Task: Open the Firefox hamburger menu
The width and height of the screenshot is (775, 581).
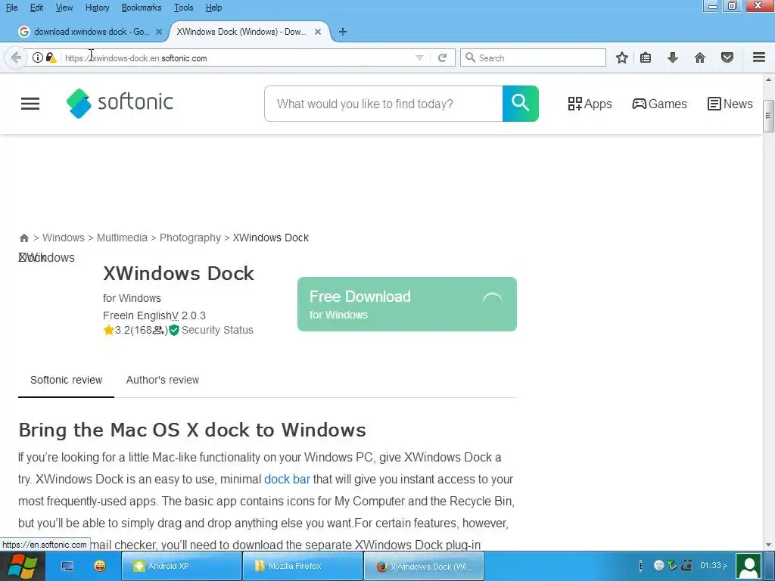Action: (759, 57)
